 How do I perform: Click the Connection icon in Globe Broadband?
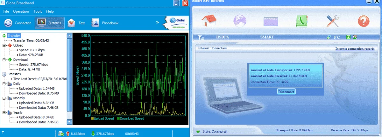[9, 23]
